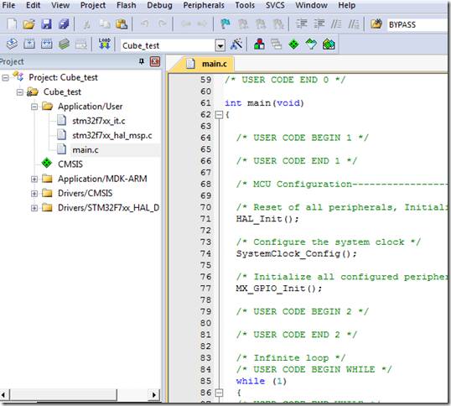Open Manage Run-Time Environment green diamond icon
Viewport: 451px width, 406px height.
pos(293,44)
